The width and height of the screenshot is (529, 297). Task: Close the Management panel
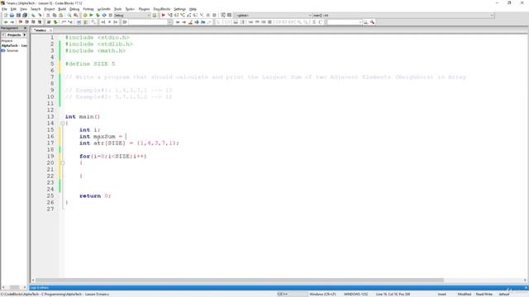[x=25, y=28]
